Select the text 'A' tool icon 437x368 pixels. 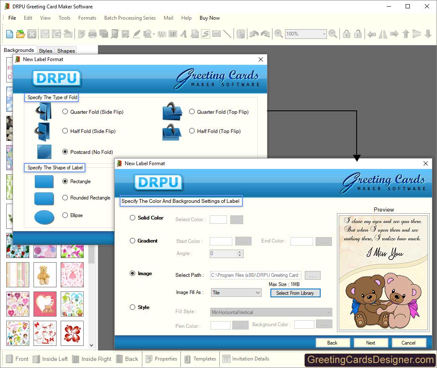(x=183, y=34)
